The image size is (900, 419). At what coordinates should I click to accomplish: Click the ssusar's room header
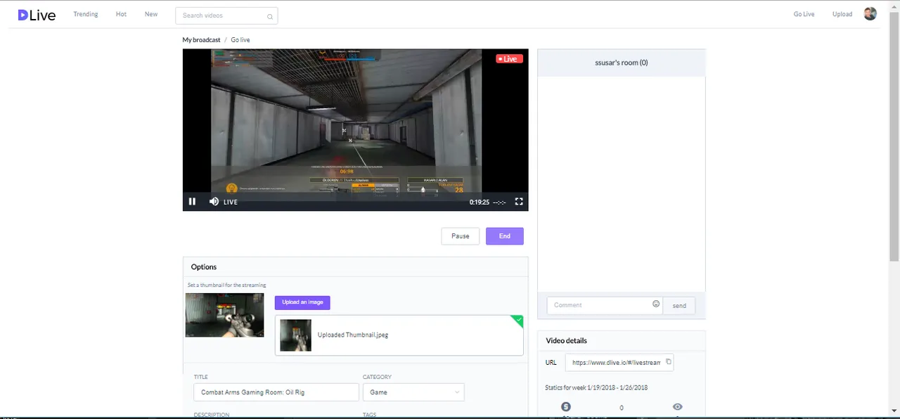click(x=622, y=63)
